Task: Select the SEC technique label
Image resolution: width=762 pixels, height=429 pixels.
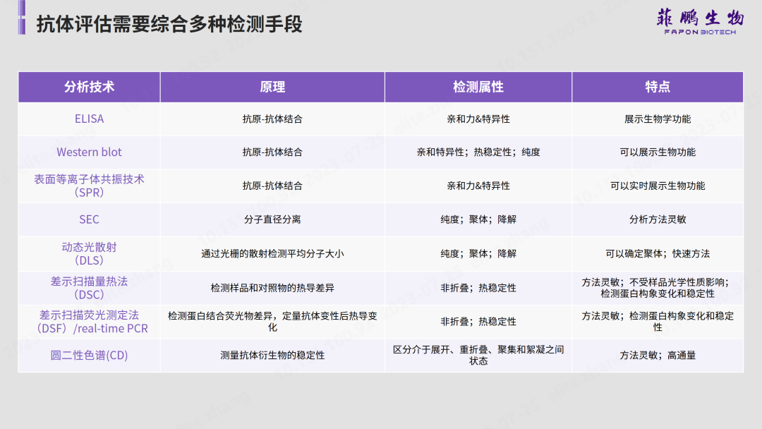Action: tap(89, 219)
